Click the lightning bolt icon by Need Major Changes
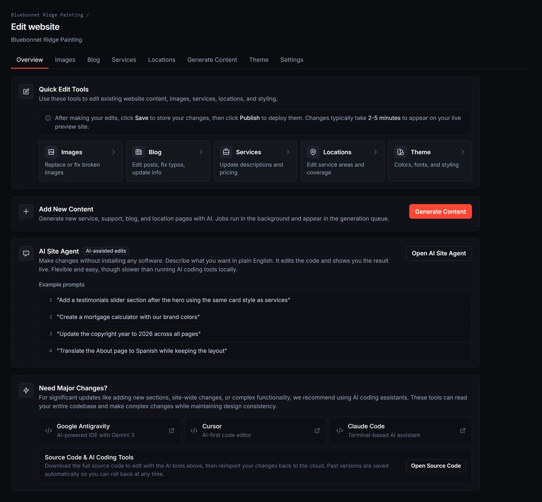Image resolution: width=542 pixels, height=502 pixels. 26,390
